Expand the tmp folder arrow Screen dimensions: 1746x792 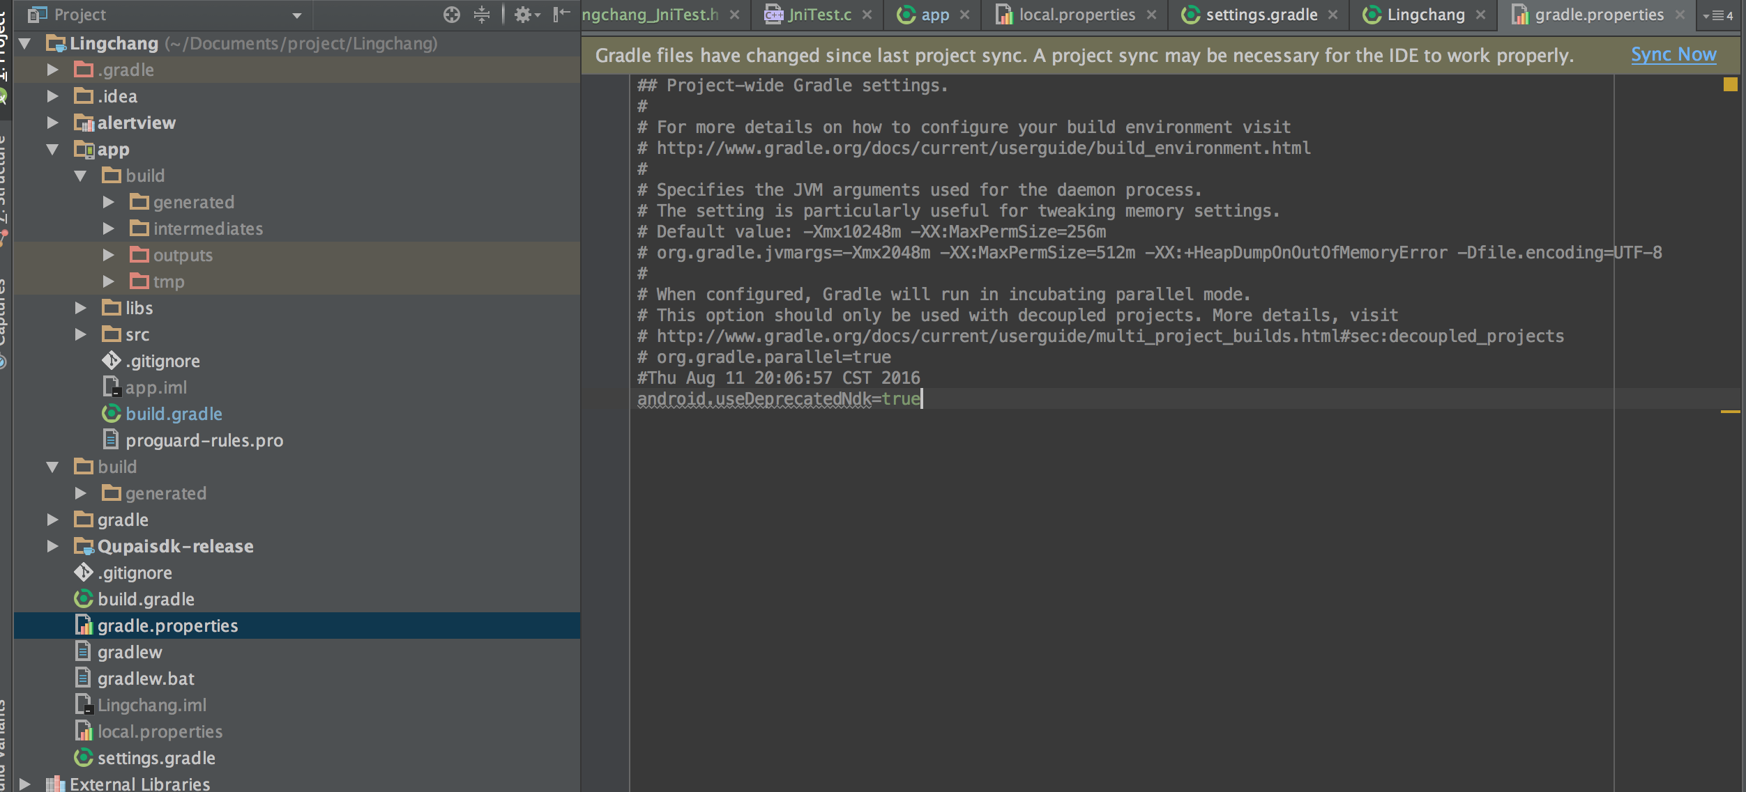(109, 281)
